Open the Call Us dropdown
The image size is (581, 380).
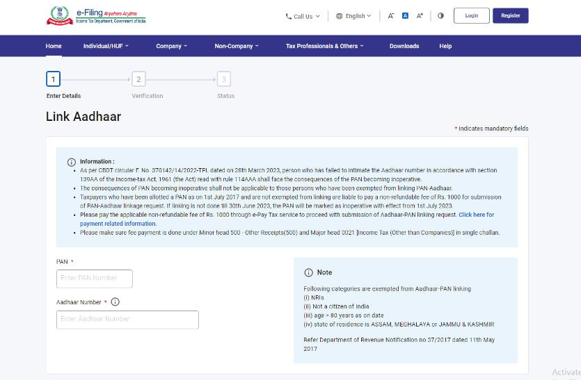pyautogui.click(x=303, y=16)
